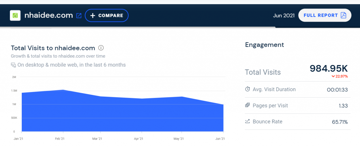360x147 pixels.
Task: Open nhaidee.com via external link icon
Action: coord(79,15)
